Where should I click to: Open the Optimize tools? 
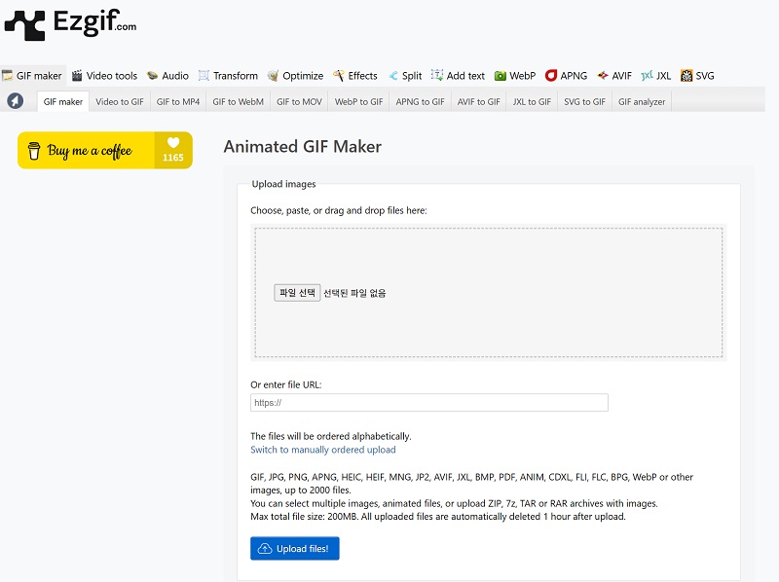coord(296,76)
